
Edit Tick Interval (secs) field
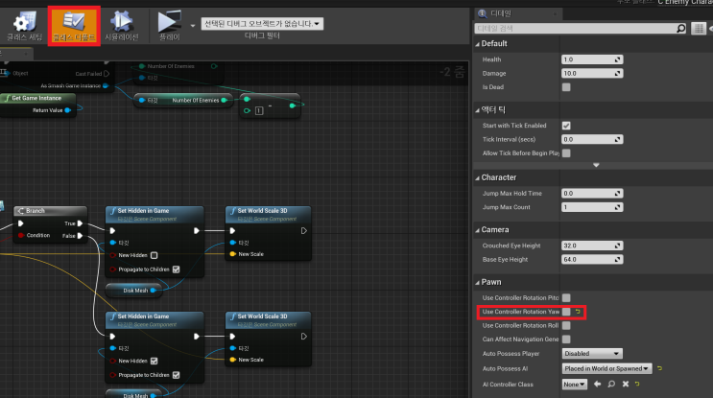591,139
